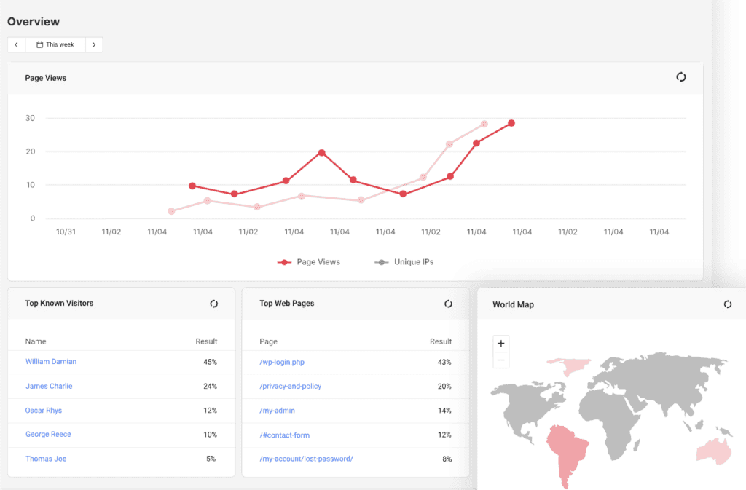Zoom in on the world map
The width and height of the screenshot is (746, 490).
tap(501, 344)
